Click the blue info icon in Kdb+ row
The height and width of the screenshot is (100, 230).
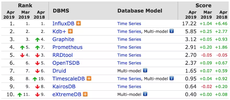pos(172,31)
